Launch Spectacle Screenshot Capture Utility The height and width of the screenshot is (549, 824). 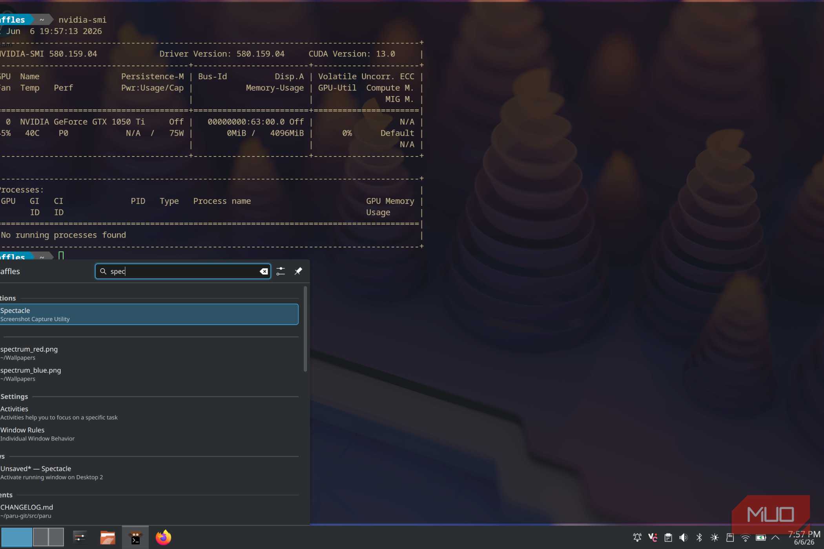pyautogui.click(x=149, y=314)
